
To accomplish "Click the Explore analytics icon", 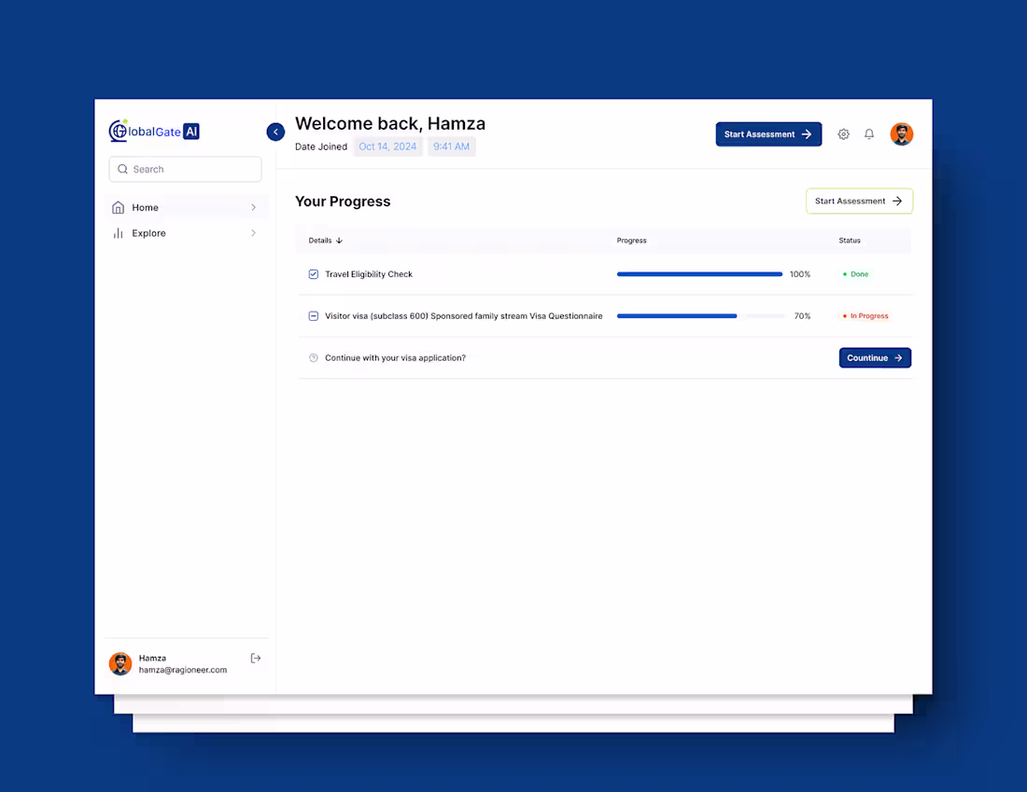I will click(119, 233).
